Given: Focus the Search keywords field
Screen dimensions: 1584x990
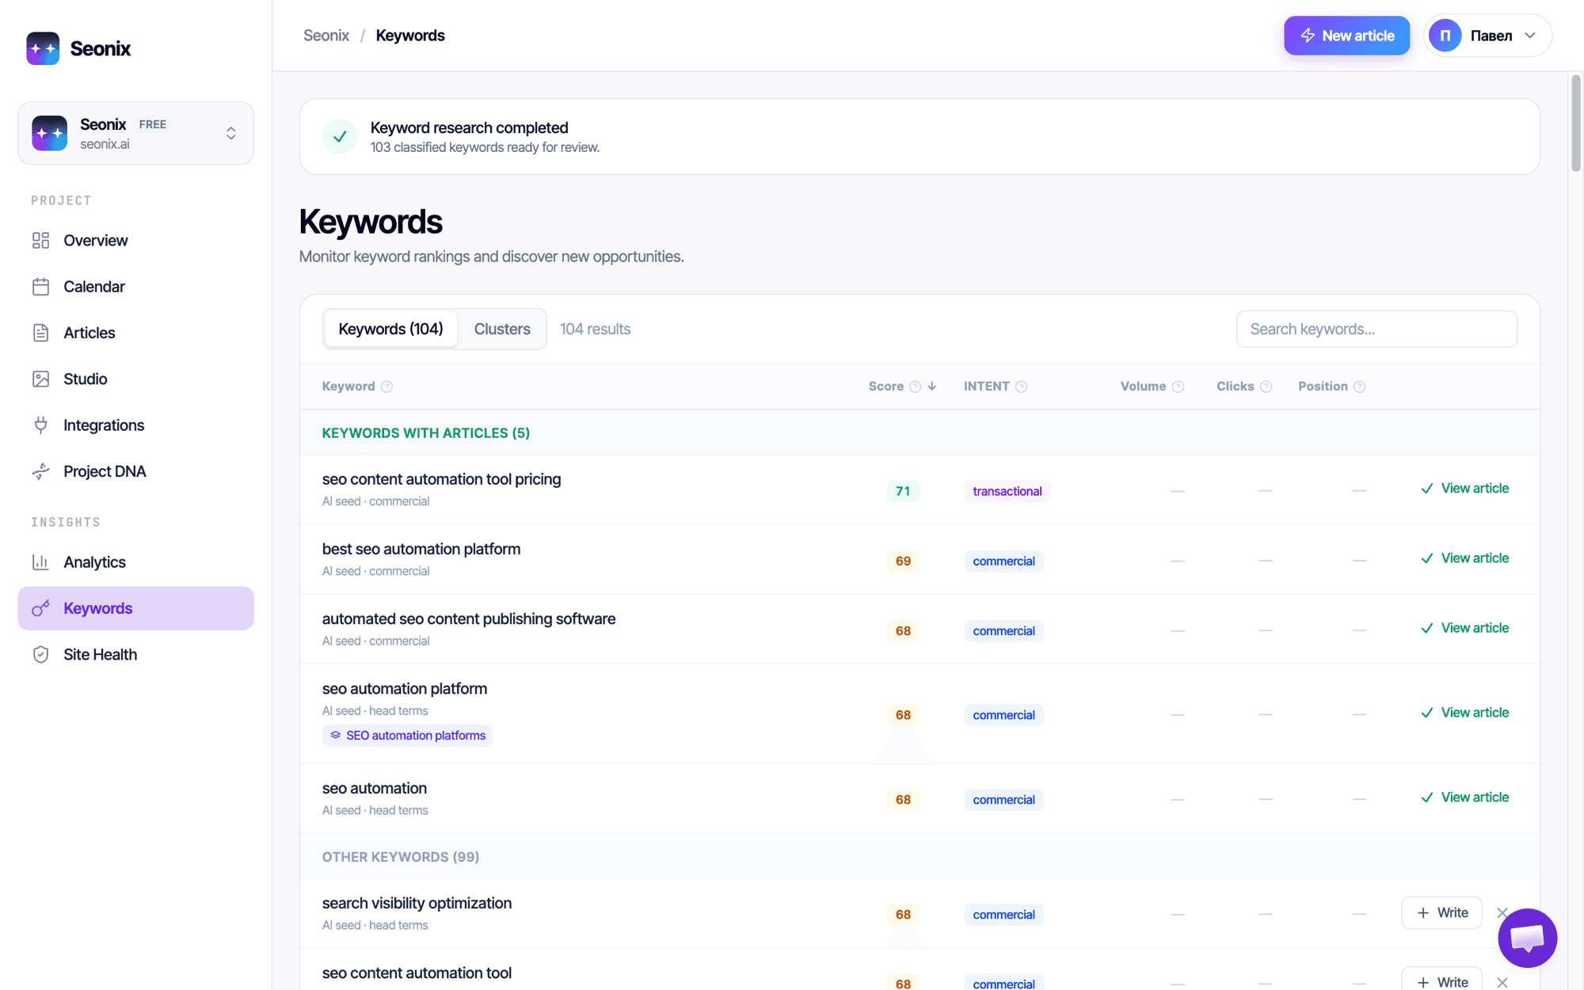Looking at the screenshot, I should pyautogui.click(x=1376, y=329).
